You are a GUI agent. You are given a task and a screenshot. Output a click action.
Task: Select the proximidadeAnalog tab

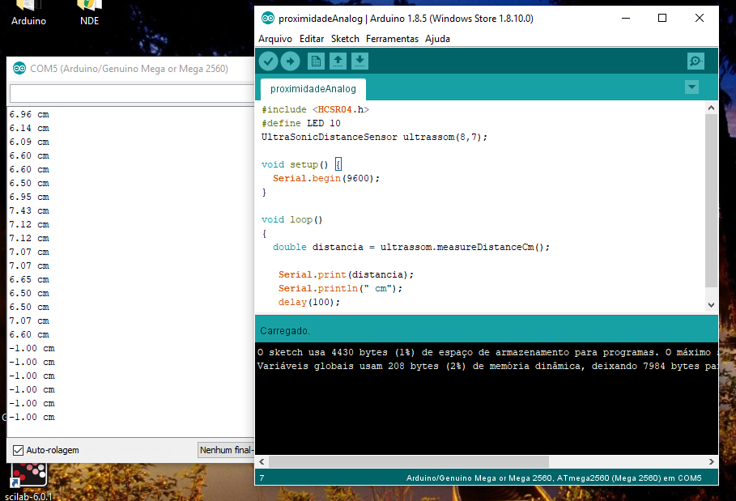(x=313, y=88)
